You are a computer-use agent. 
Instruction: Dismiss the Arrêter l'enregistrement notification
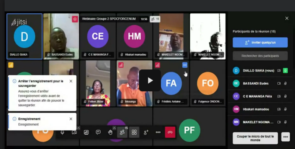(71, 81)
